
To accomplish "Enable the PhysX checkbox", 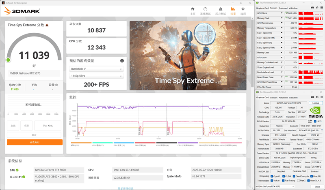I will [298, 181].
